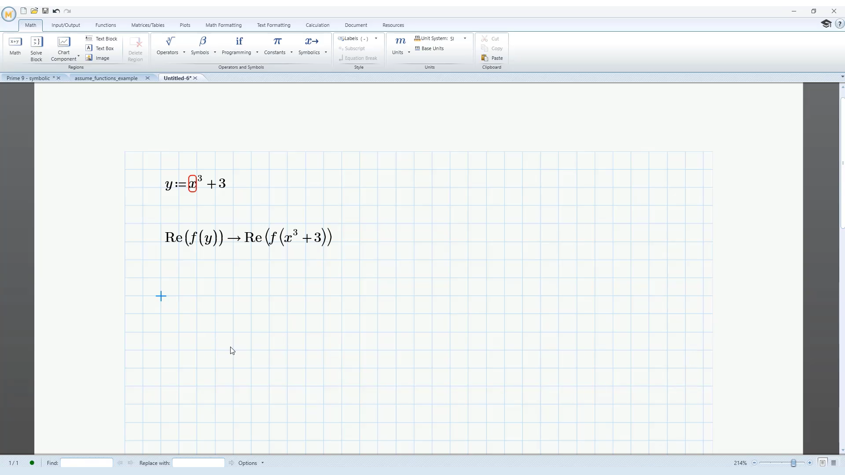Insert a Text Box

[100, 48]
